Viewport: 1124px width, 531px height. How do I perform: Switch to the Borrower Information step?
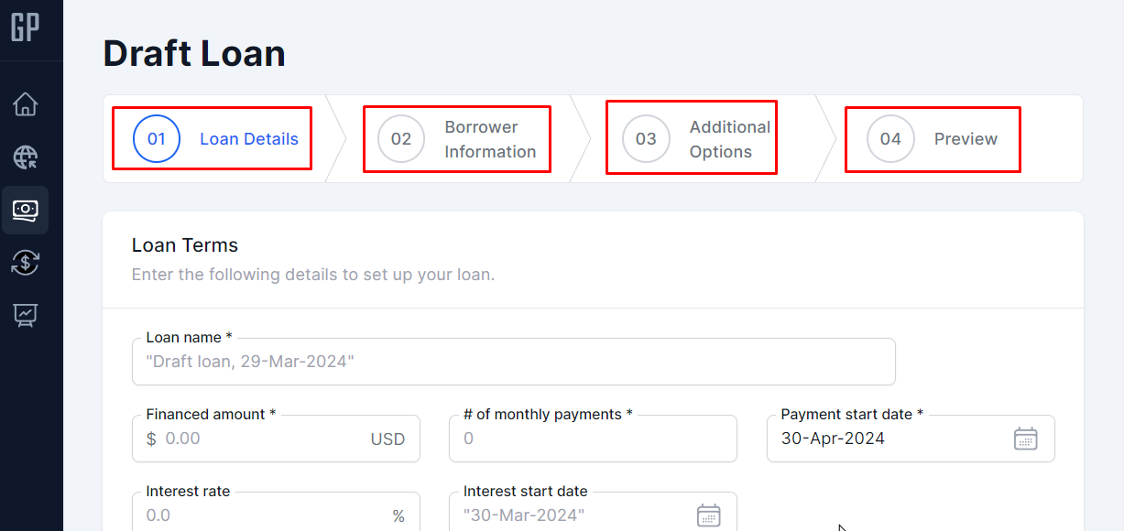[x=457, y=139]
